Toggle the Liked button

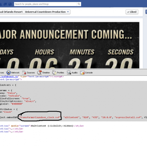pyautogui.click(x=132, y=12)
